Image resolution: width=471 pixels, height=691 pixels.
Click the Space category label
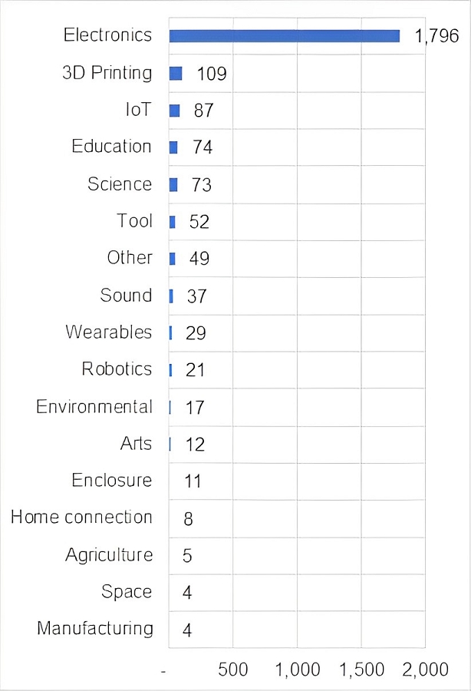(x=127, y=592)
